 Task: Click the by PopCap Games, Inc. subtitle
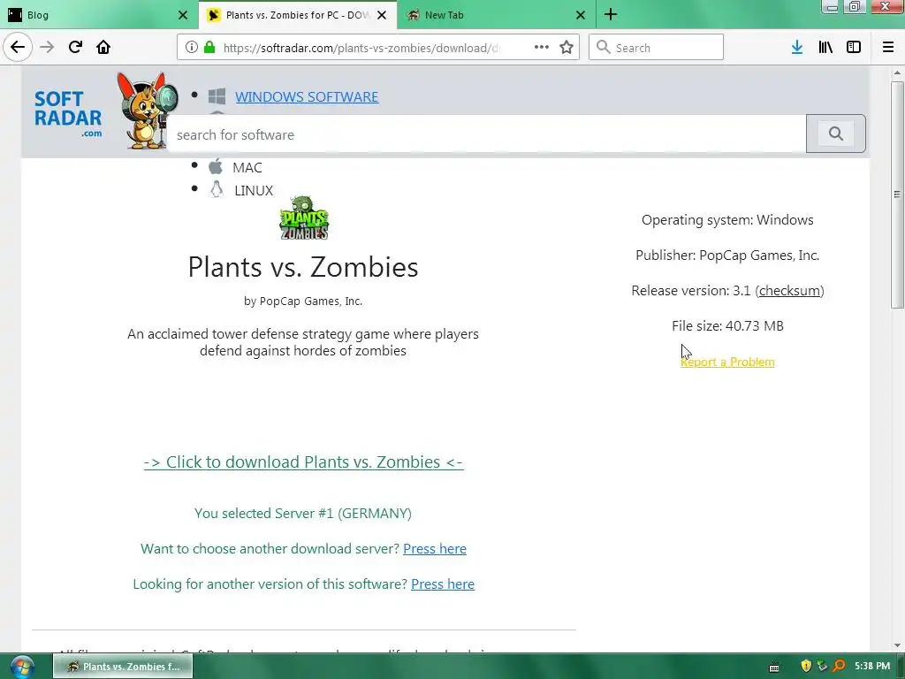click(303, 301)
